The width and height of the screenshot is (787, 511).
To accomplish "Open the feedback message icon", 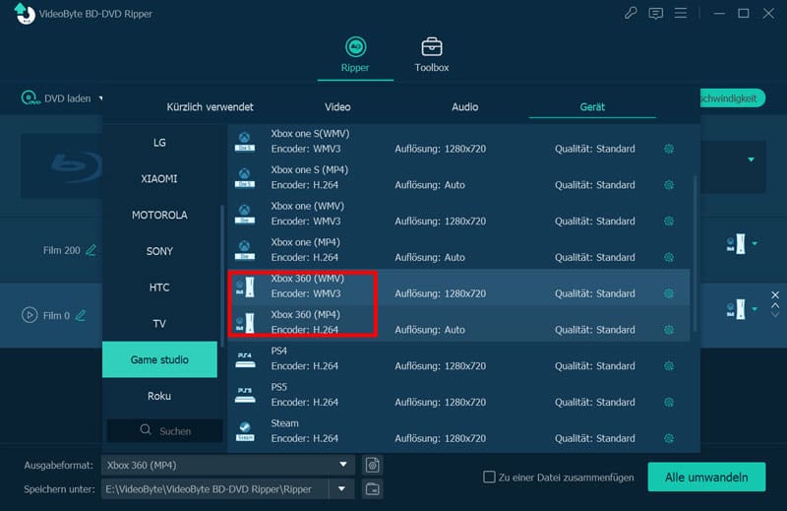I will tap(655, 13).
